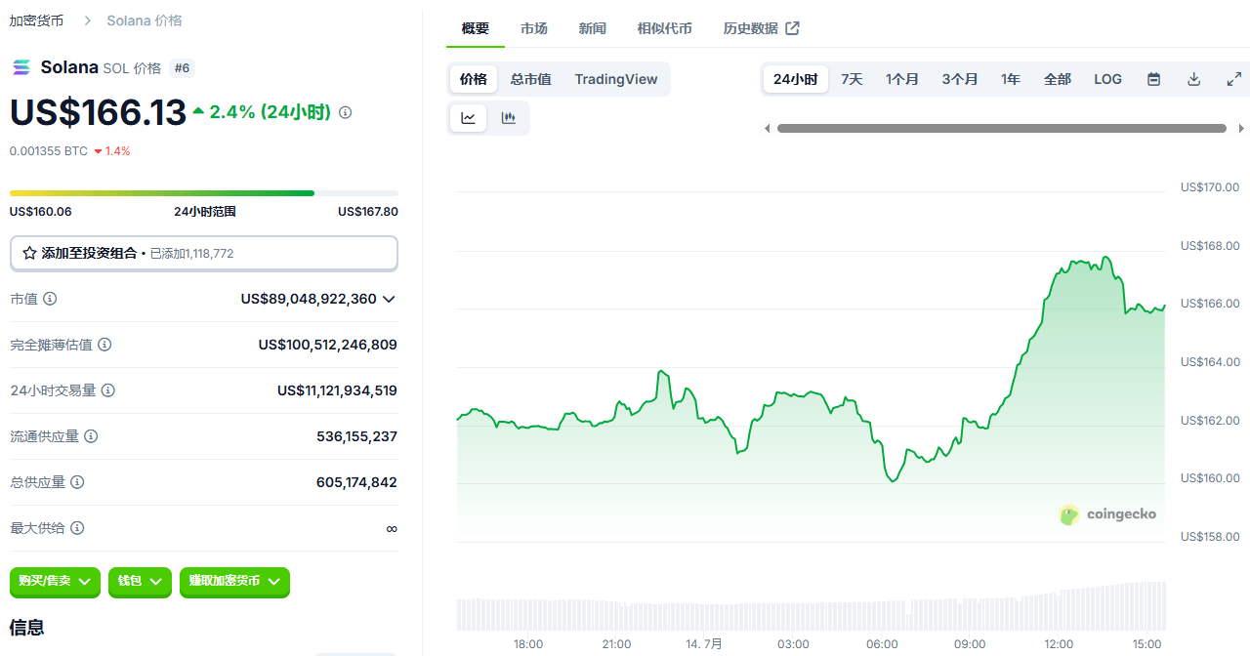Open the info icon next to 市值
Screen dimensions: 1250x656
50,299
